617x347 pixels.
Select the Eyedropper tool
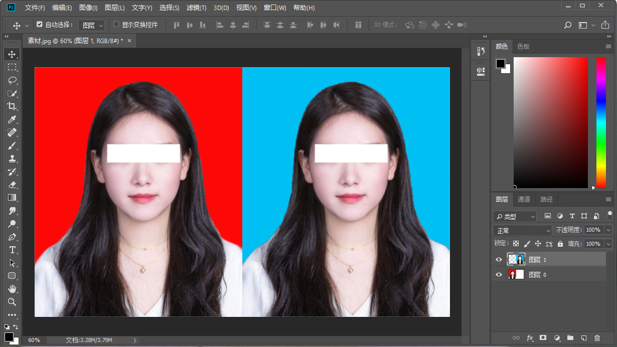point(12,119)
